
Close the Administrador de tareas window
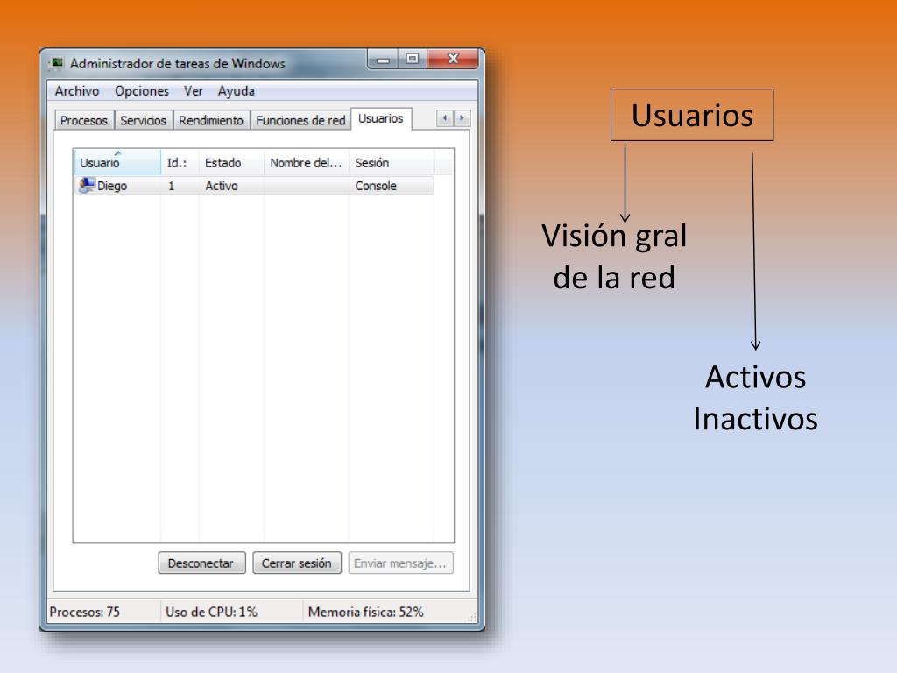coord(453,59)
